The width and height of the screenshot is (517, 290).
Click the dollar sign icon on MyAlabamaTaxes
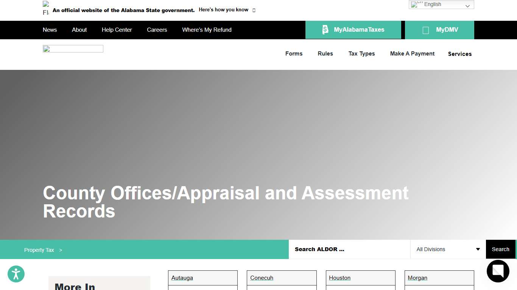[x=325, y=29]
